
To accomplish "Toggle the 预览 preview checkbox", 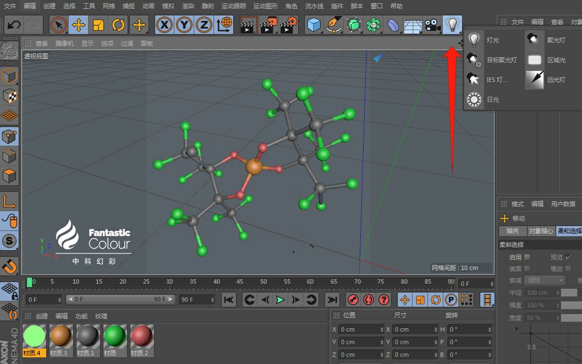I will pyautogui.click(x=569, y=257).
